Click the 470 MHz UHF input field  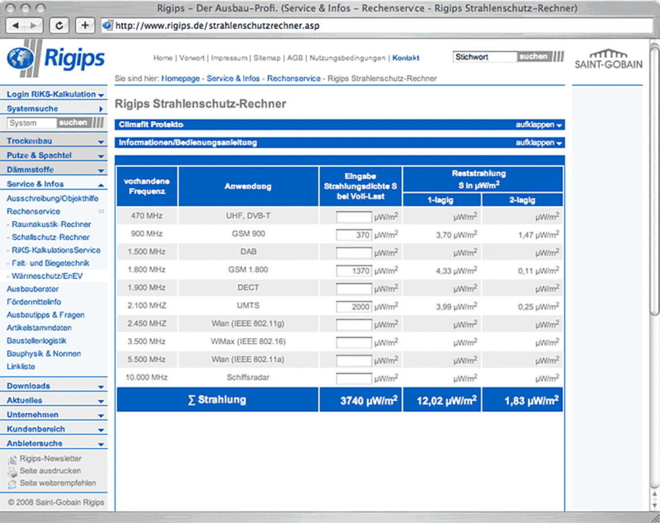tap(354, 216)
